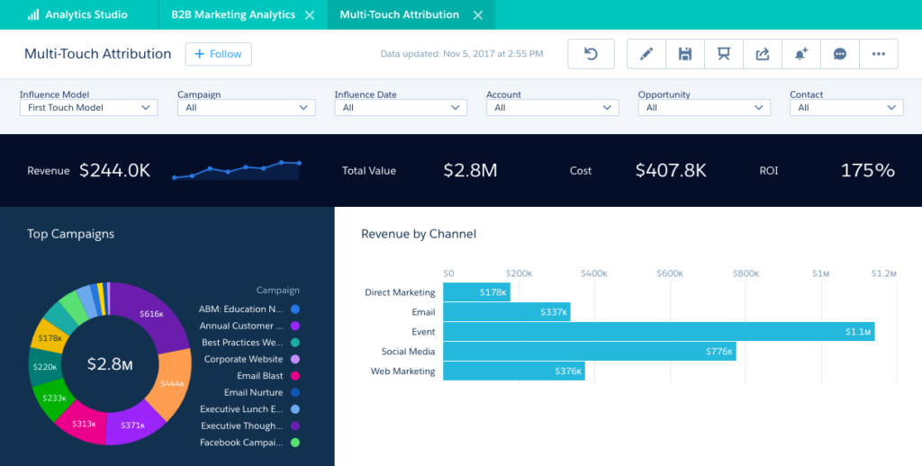Set a notification with the bell icon
The image size is (922, 466).
[800, 54]
